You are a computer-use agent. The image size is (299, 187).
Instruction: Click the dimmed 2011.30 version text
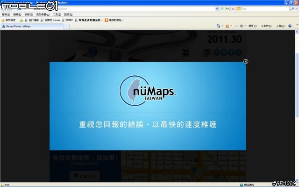(224, 39)
